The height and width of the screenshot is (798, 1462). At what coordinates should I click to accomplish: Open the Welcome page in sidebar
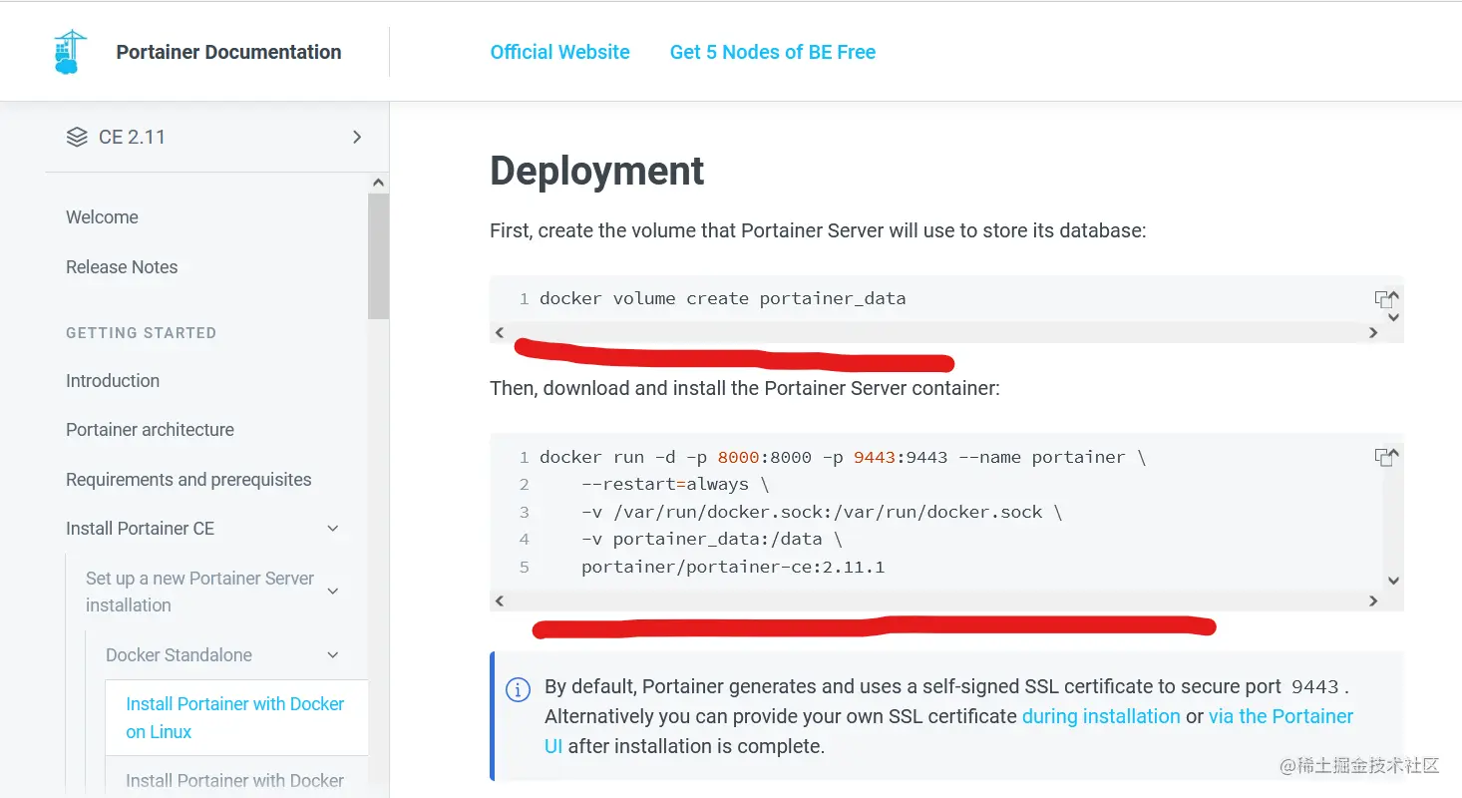[102, 217]
